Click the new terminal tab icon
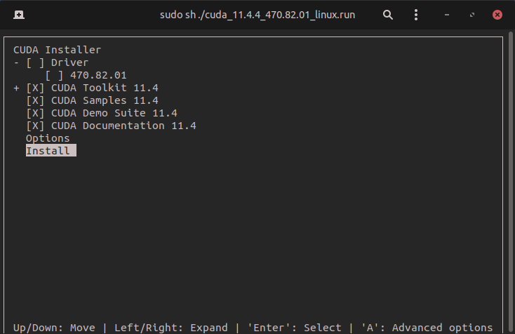 click(x=18, y=14)
